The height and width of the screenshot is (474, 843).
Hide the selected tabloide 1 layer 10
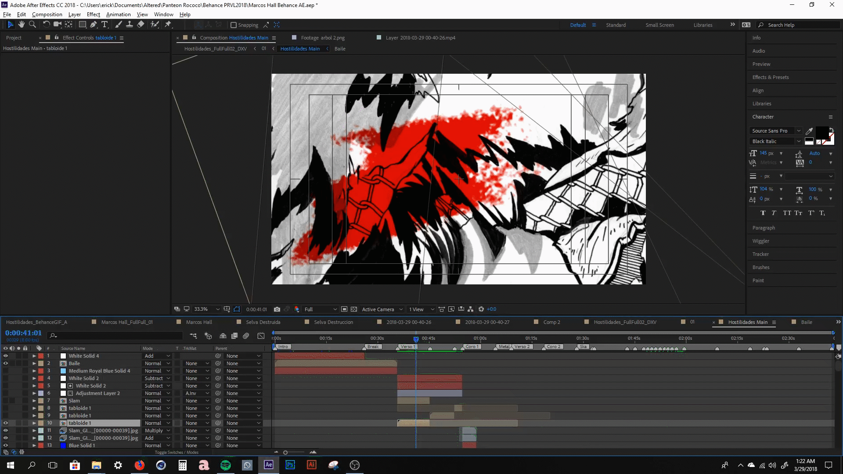tap(6, 423)
